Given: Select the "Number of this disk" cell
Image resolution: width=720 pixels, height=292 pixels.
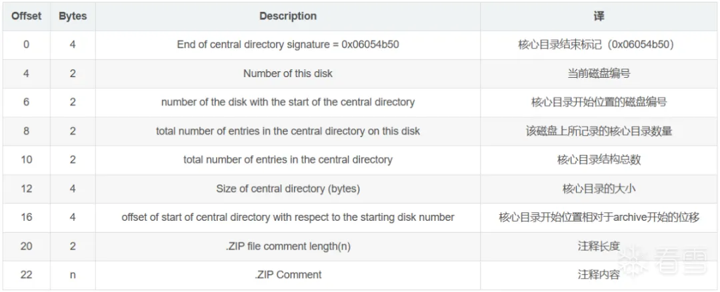Looking at the screenshot, I should (x=288, y=73).
